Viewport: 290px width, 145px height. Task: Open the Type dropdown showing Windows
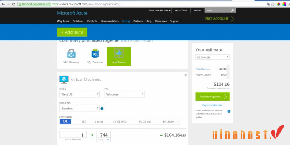click(125, 94)
